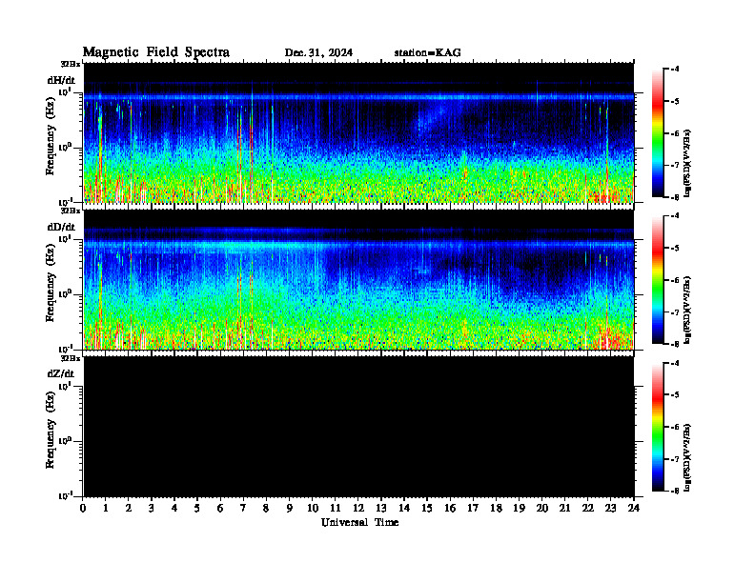
Task: Click hour tick label "19" on time axis
Action: [519, 508]
